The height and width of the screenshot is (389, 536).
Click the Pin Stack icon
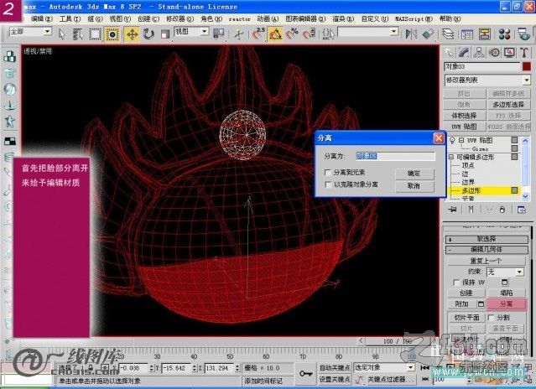click(453, 210)
